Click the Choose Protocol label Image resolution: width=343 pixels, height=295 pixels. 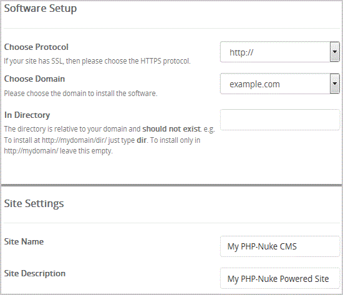36,47
